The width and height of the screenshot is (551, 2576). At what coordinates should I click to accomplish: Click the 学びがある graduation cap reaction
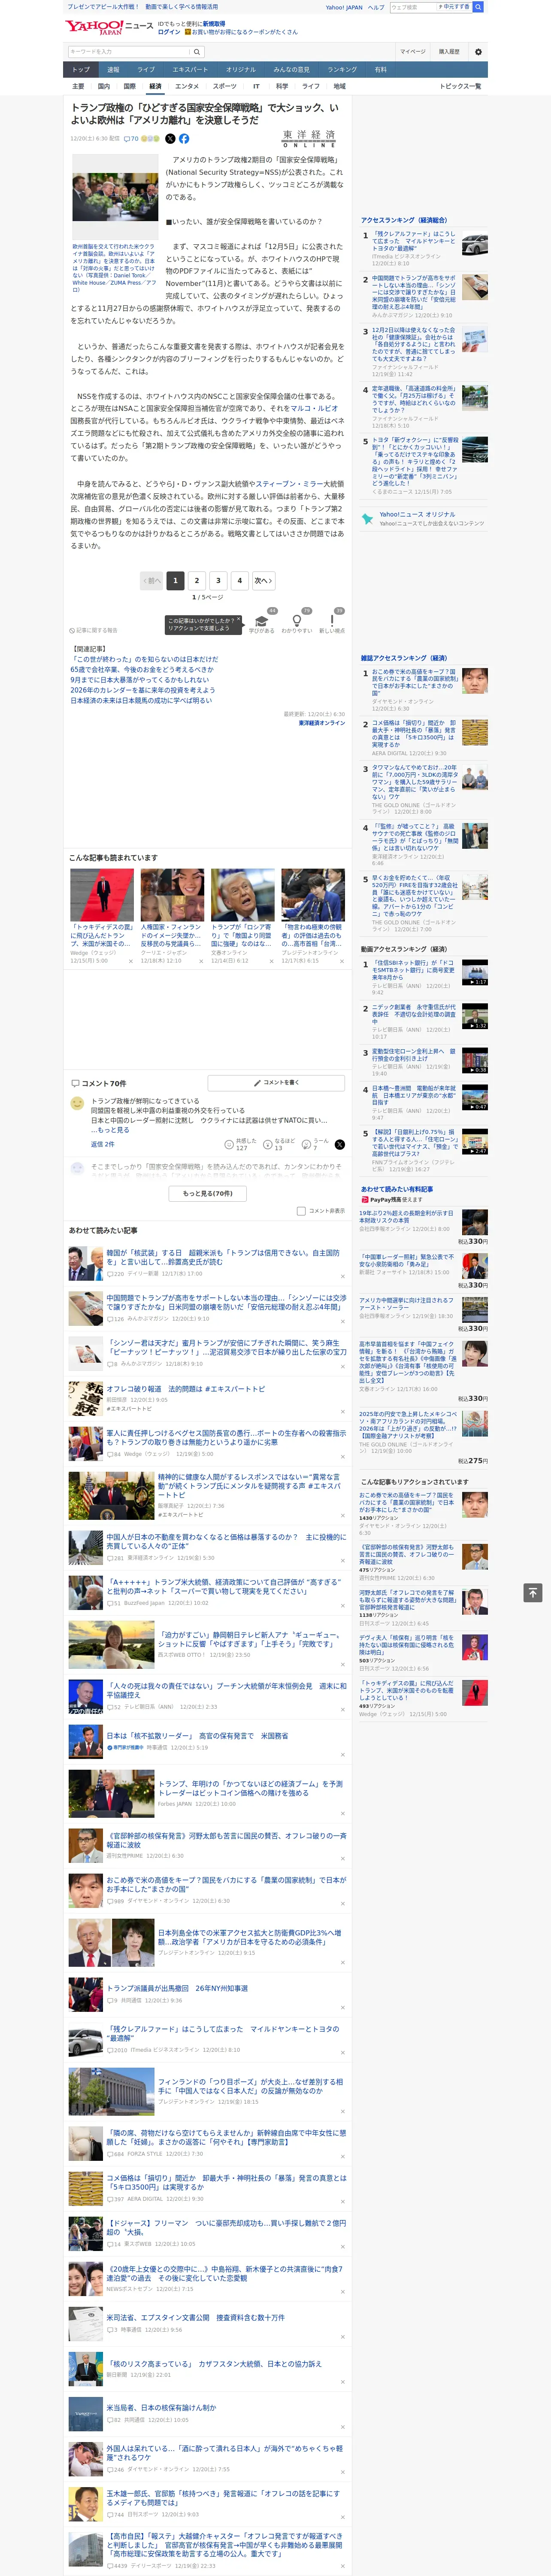coord(262,623)
